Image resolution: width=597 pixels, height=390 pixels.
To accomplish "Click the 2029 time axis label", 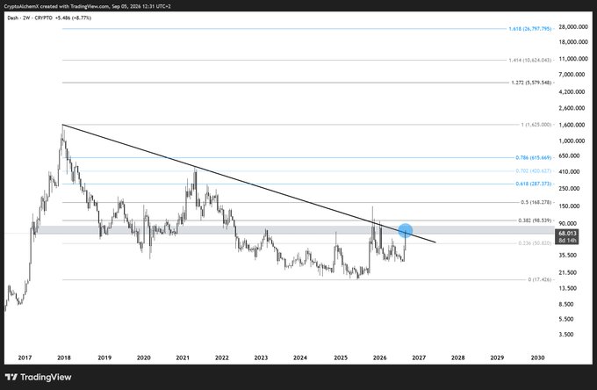I will (497, 357).
